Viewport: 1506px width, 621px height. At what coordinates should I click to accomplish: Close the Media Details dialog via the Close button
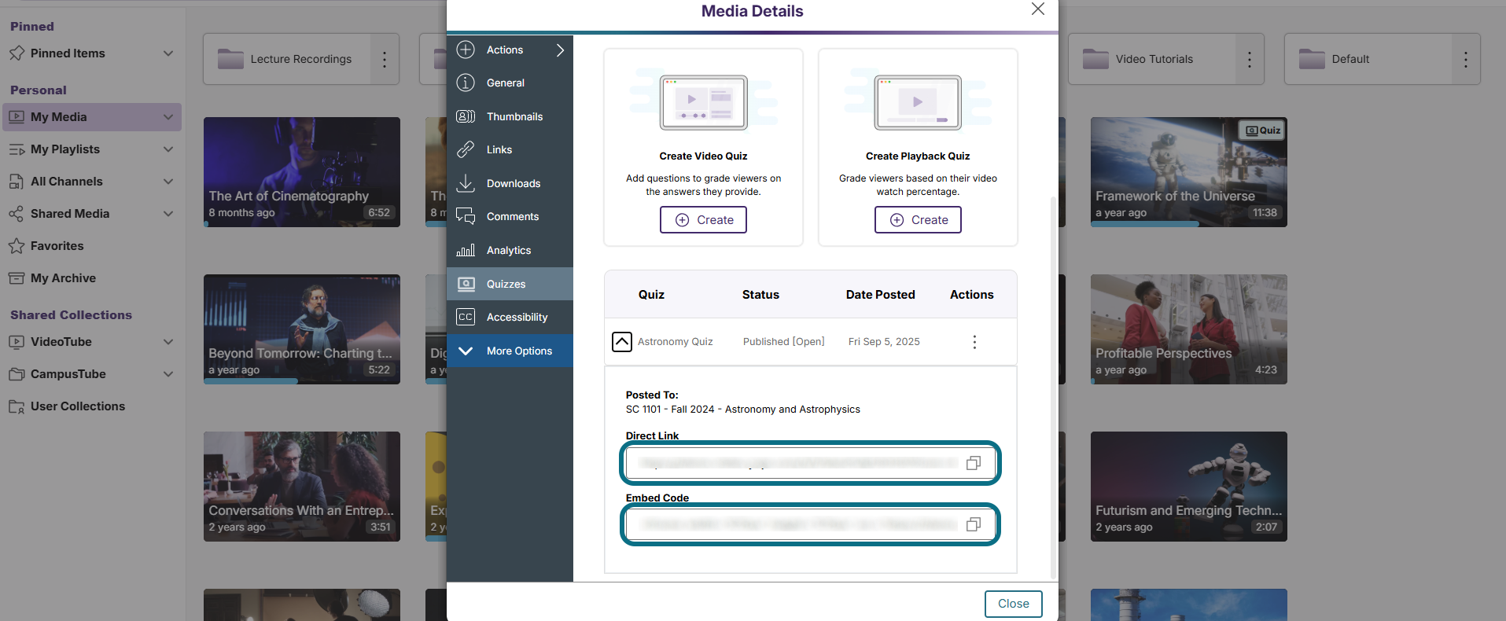click(1014, 604)
